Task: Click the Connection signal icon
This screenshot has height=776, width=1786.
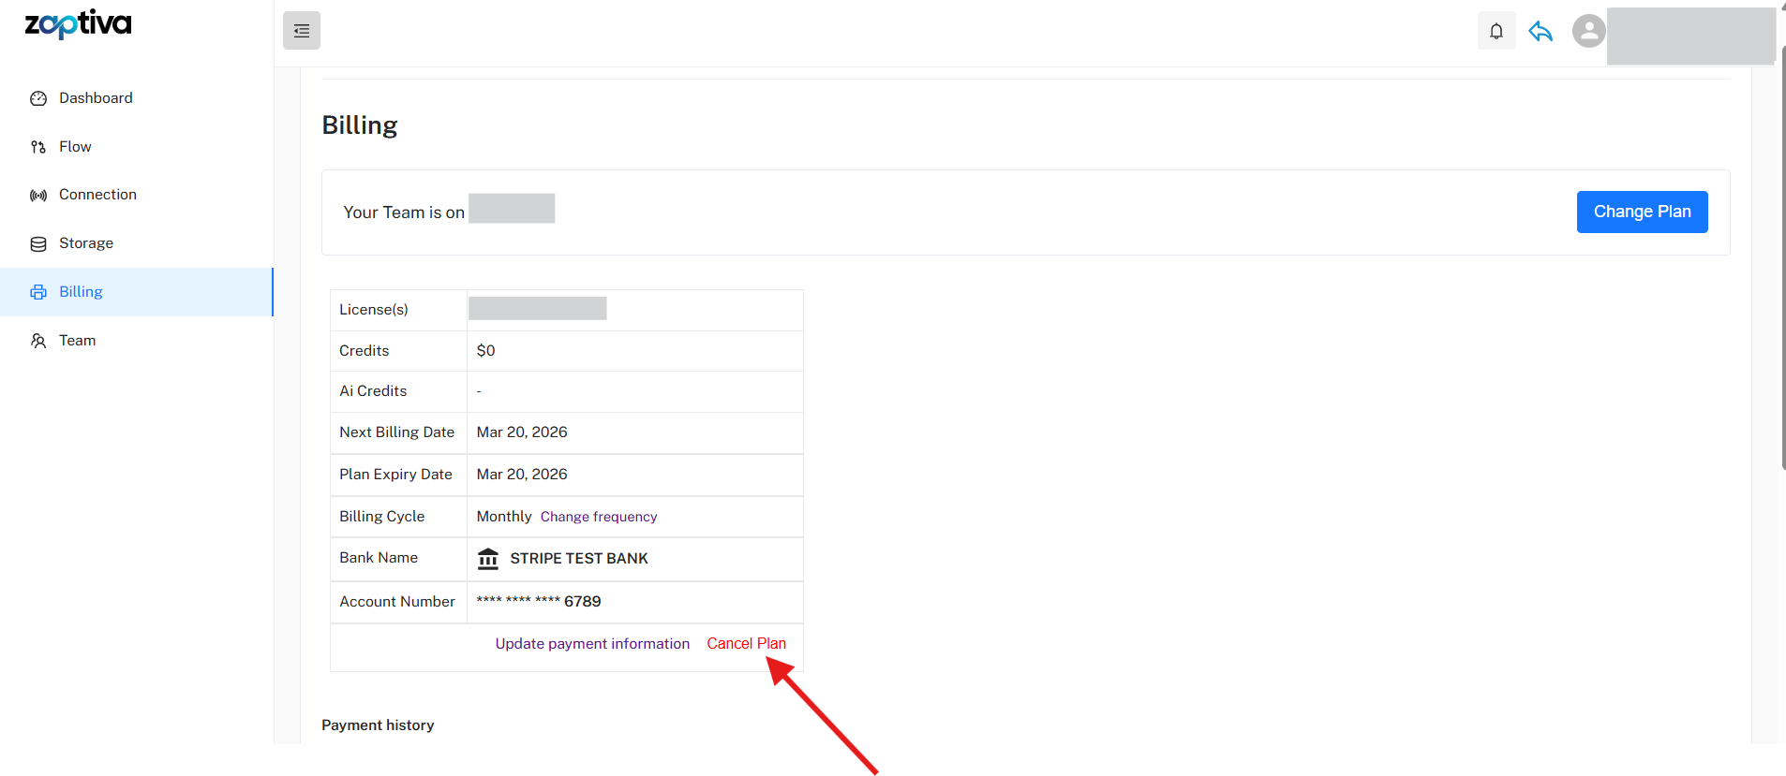Action: click(38, 196)
